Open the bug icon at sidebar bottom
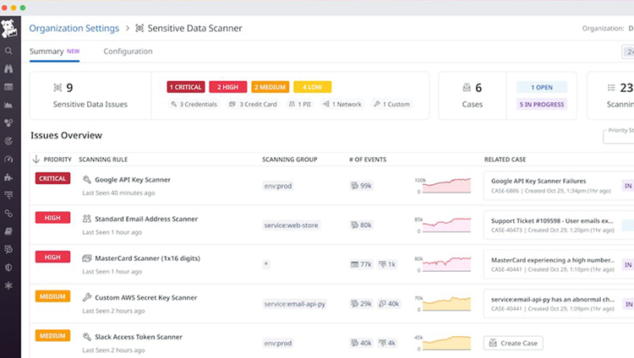Screen dimensions: 634x358 (x=8, y=285)
